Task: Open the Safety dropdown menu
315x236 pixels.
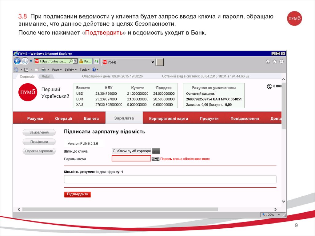Action: click(x=70, y=70)
